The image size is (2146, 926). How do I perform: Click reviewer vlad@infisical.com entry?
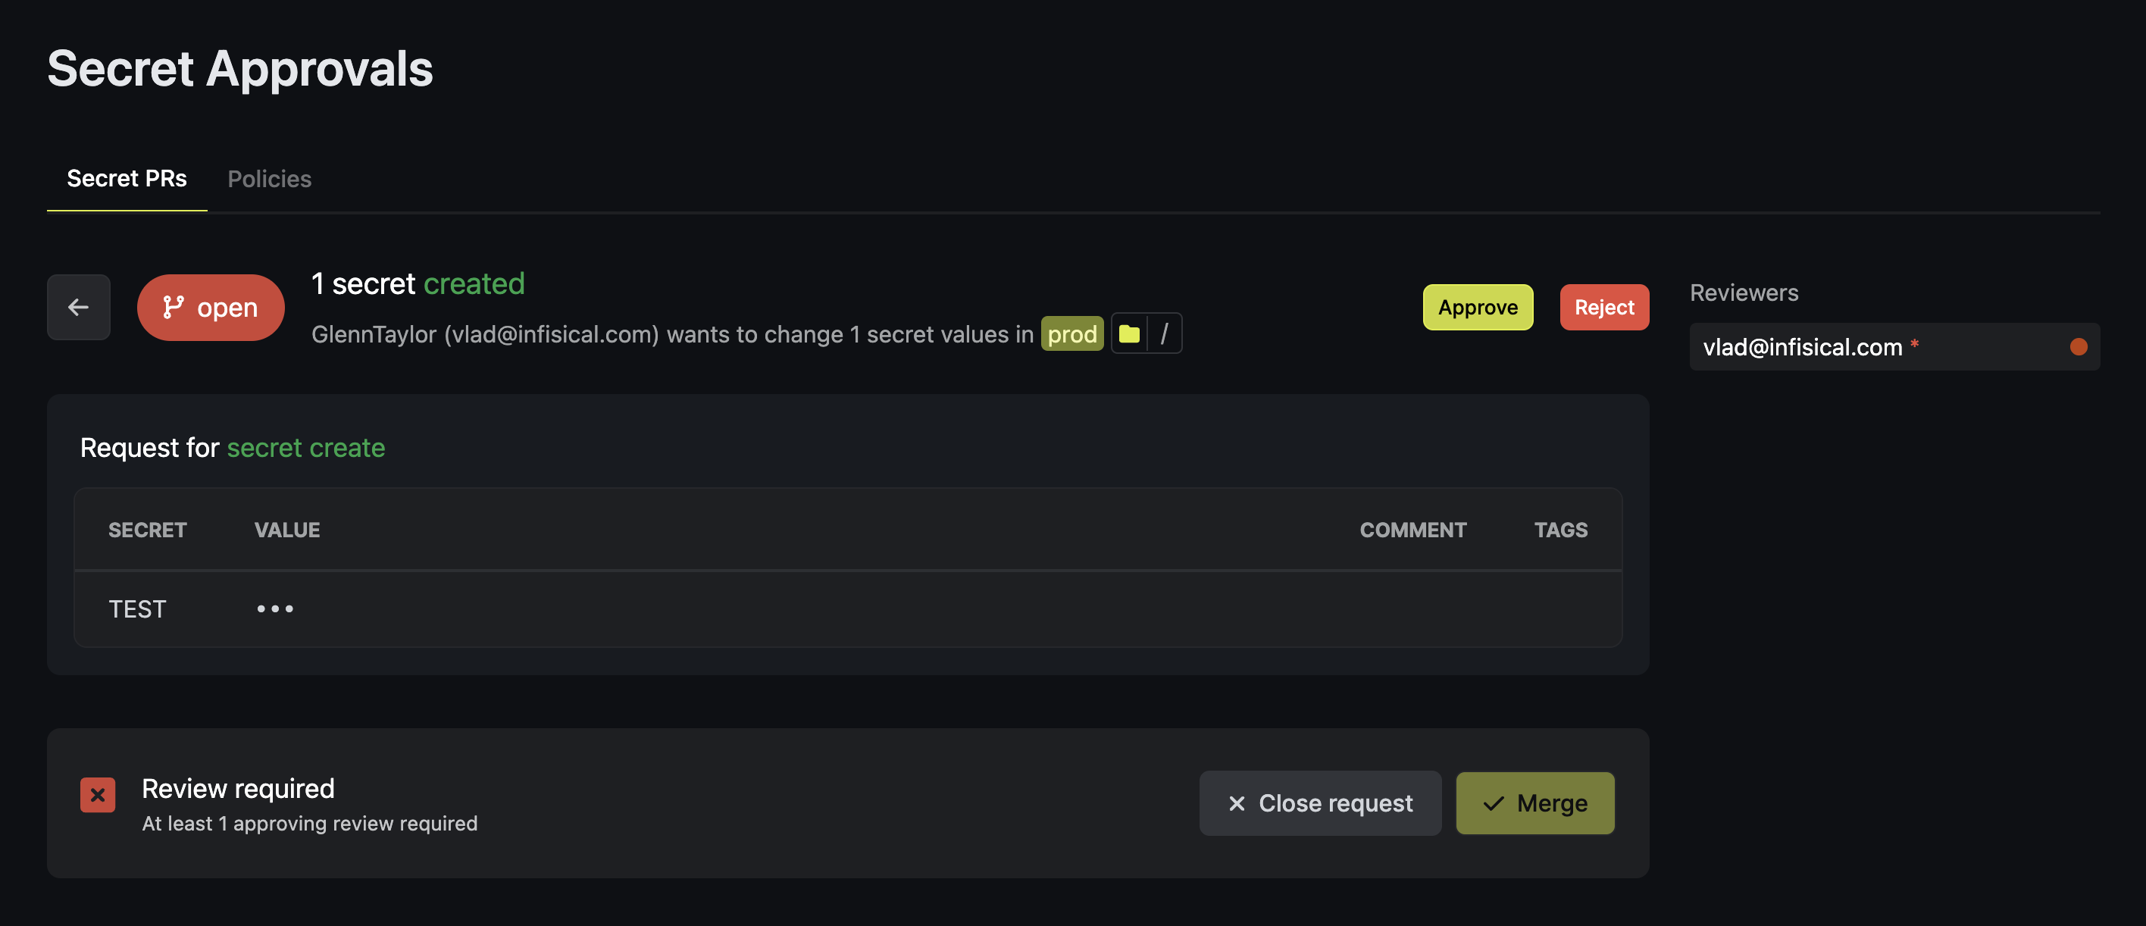[1894, 346]
